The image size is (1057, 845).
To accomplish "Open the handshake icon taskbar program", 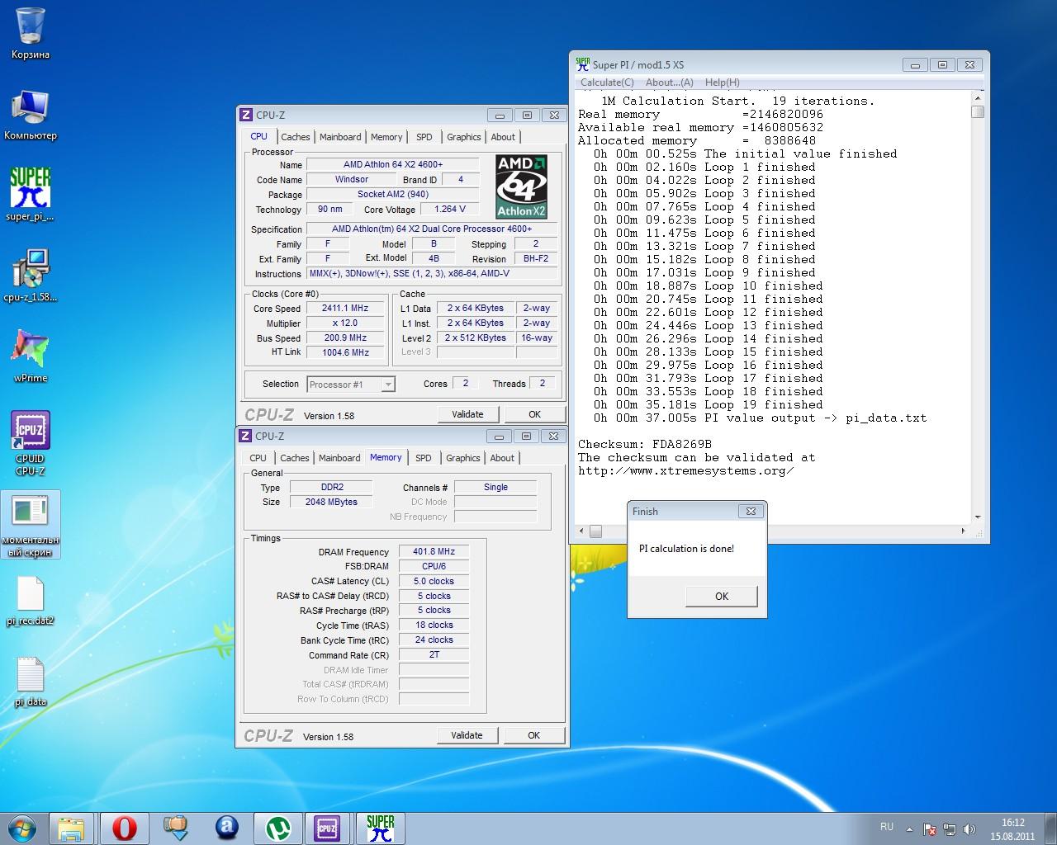I will coord(176,828).
